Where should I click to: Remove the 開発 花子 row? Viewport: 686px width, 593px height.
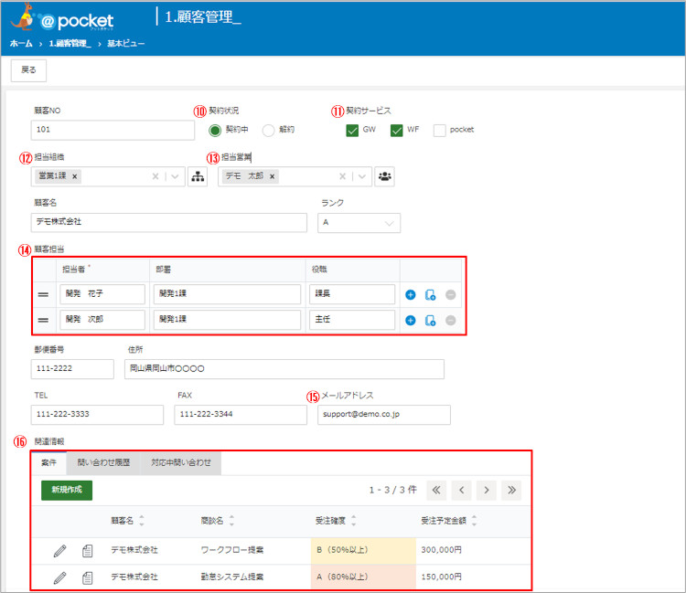(451, 295)
